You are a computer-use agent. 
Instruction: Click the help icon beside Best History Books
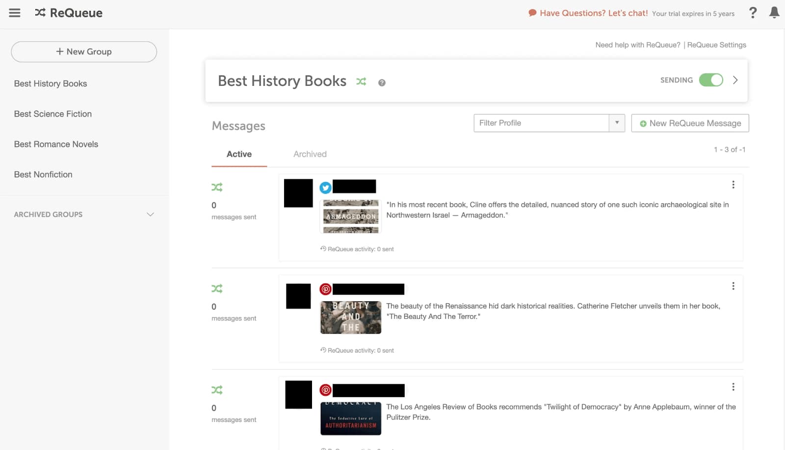coord(382,83)
